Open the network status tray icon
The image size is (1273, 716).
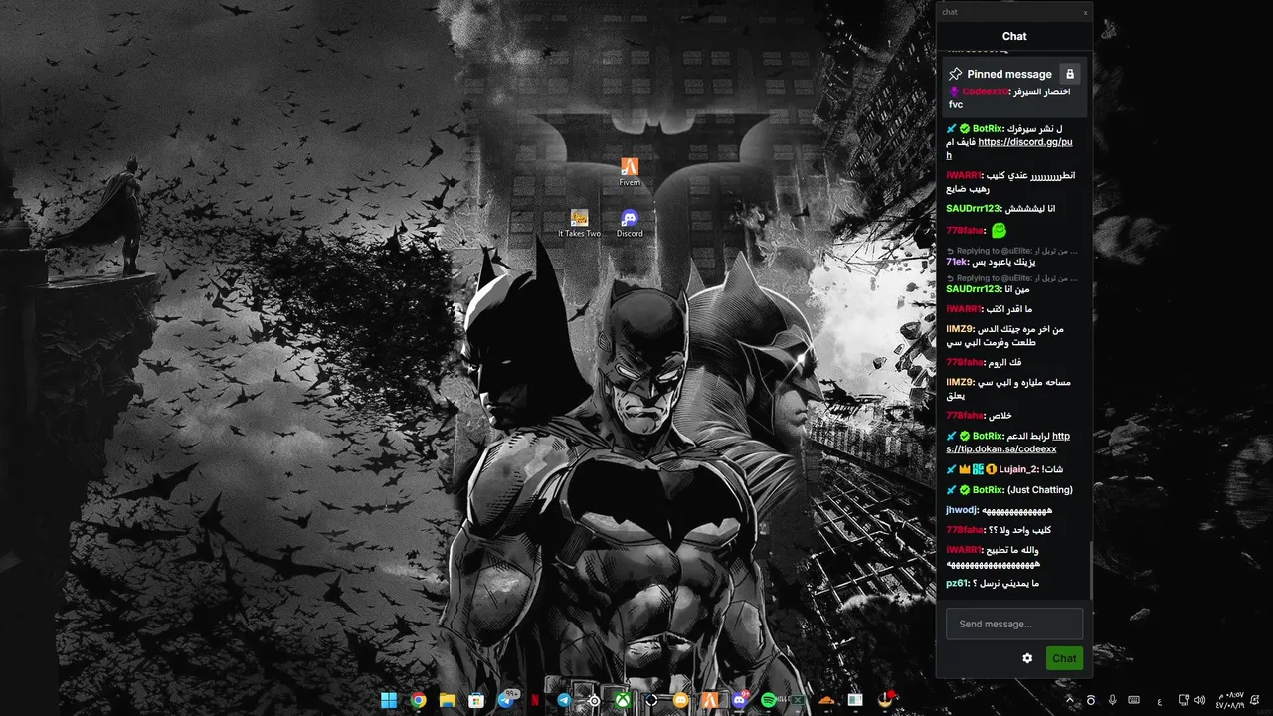[1183, 700]
